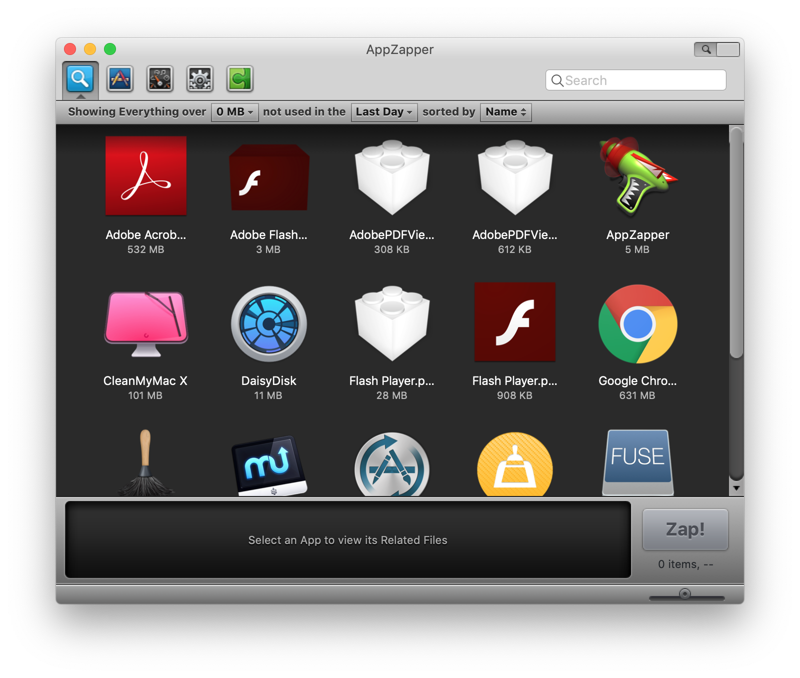Open the 0 MB size filter dropdown
The height and width of the screenshot is (678, 800).
coord(235,112)
